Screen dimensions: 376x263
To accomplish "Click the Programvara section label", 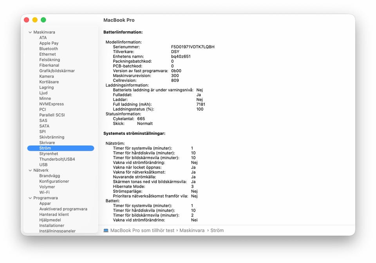I will click(x=45, y=198).
